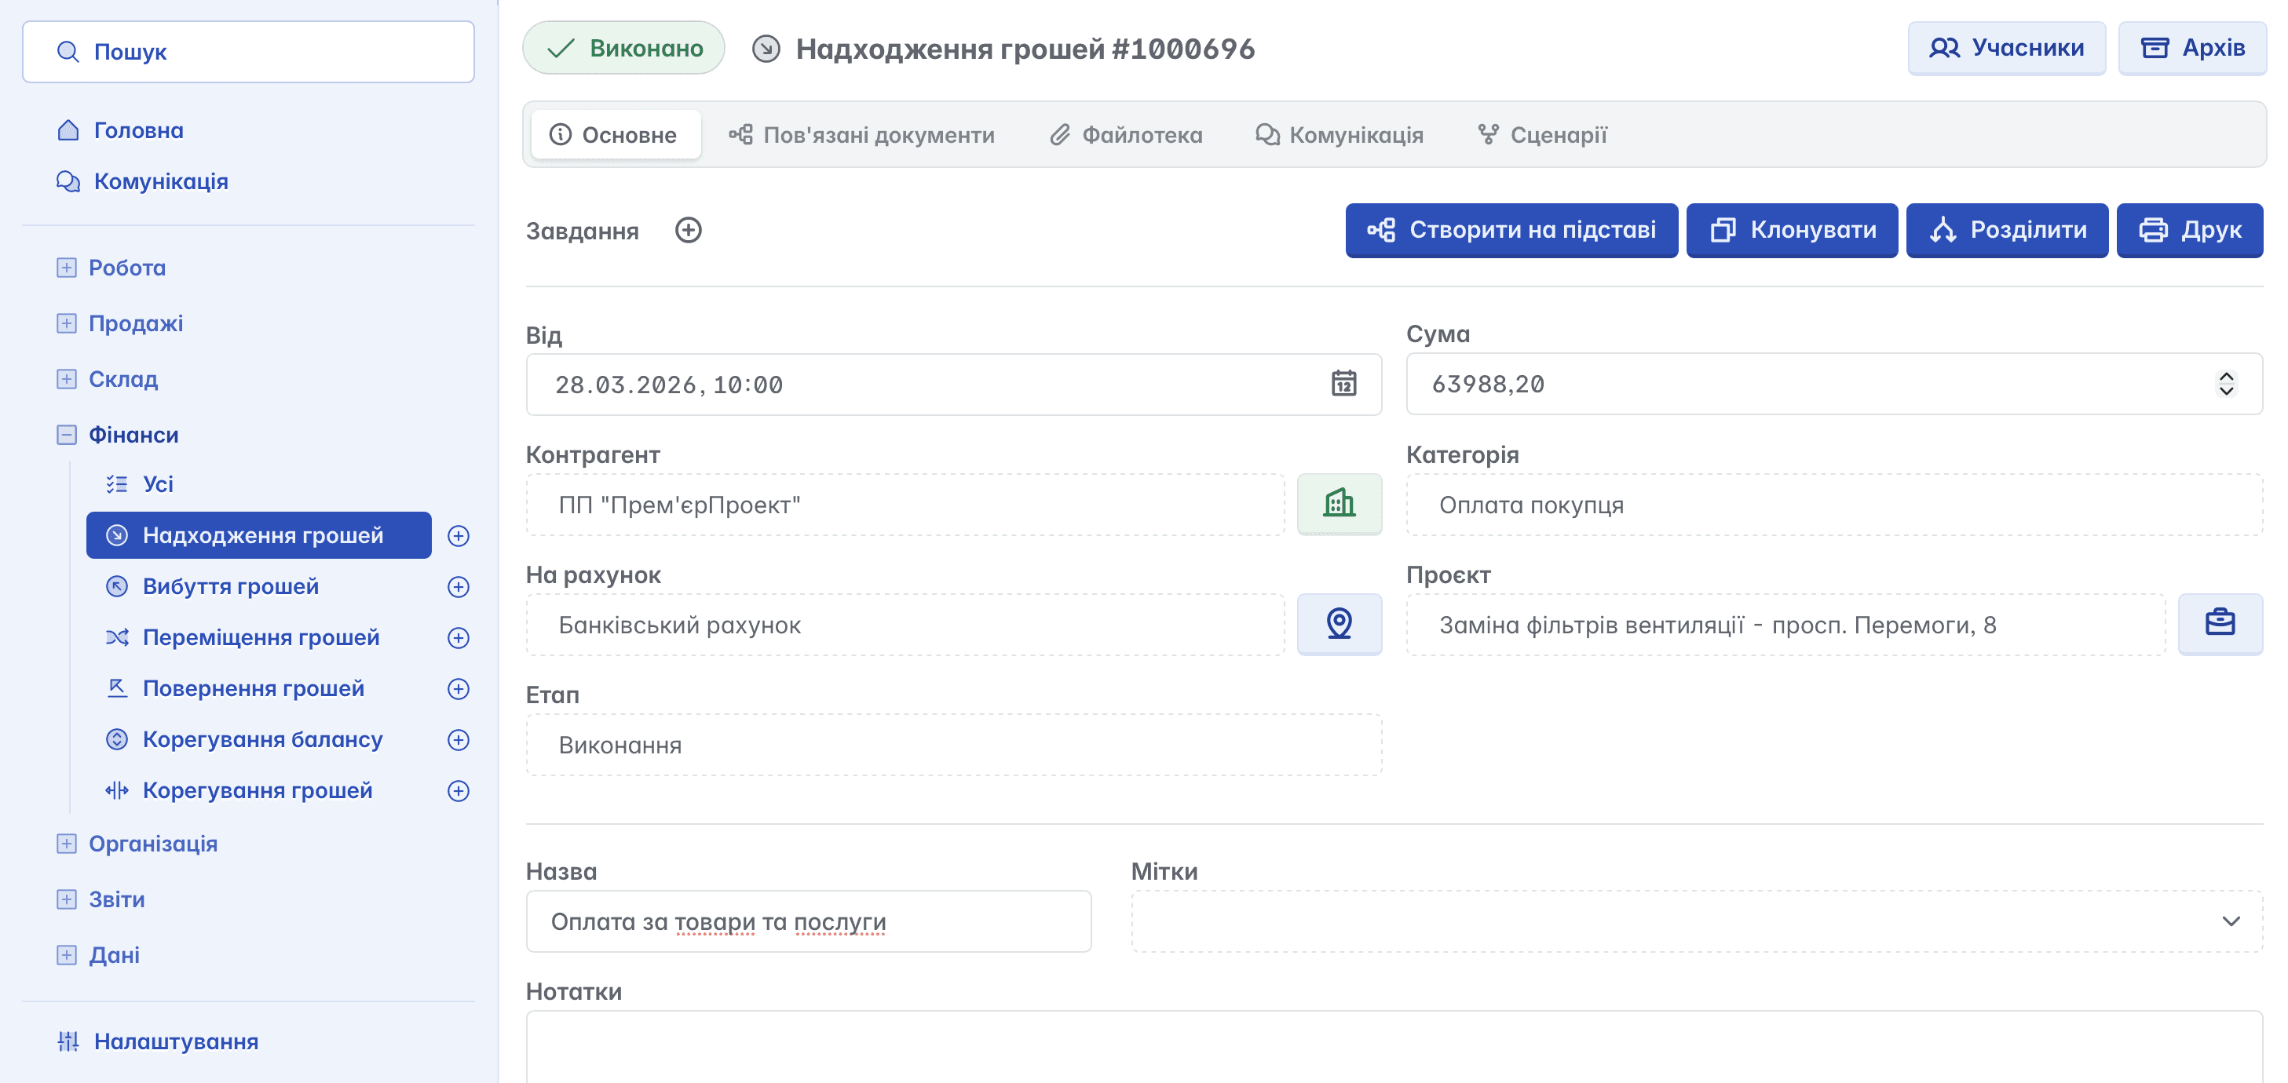Image resolution: width=2288 pixels, height=1083 pixels.
Task: Add new Переміщення грошей via plus icon
Action: [459, 638]
